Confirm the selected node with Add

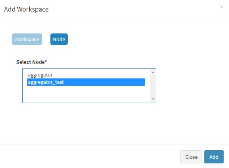click(214, 157)
